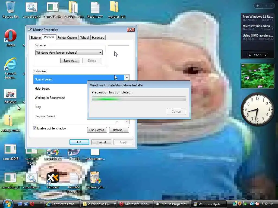The image size is (278, 208).
Task: Open the Scheme dropdown in Mouse Properties
Action: 69,53
